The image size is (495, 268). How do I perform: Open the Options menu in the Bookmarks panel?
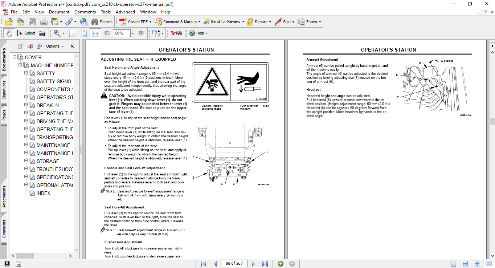tap(53, 46)
